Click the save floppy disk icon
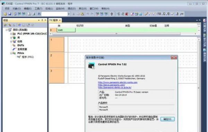The width and height of the screenshot is (208, 132). [10, 14]
